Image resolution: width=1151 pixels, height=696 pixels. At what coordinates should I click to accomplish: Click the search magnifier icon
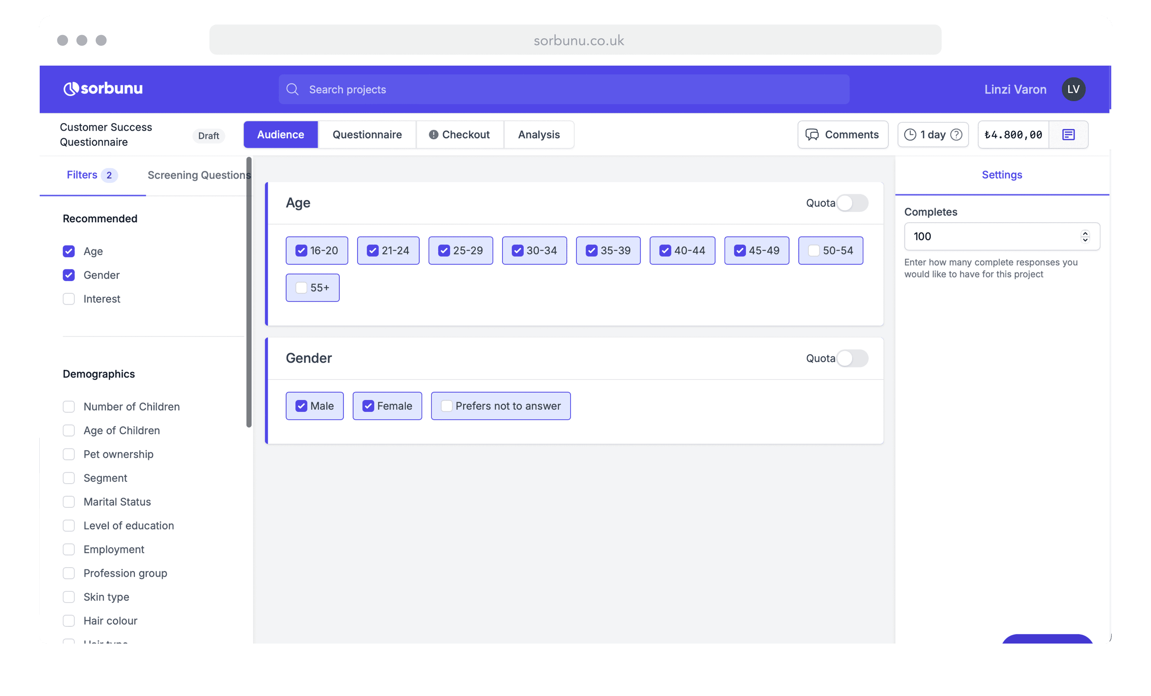pos(292,89)
